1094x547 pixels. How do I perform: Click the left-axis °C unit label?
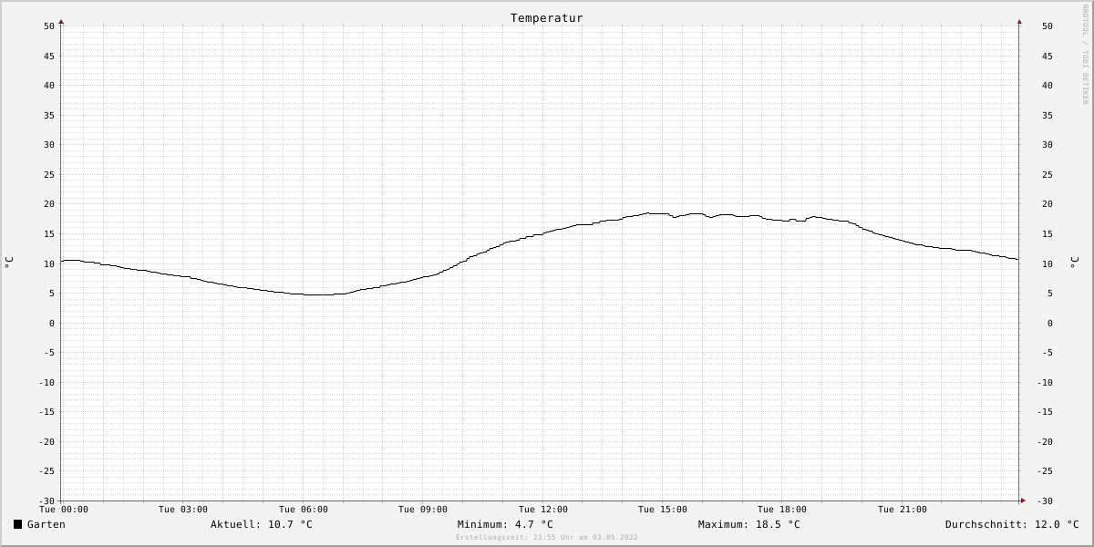coord(9,263)
